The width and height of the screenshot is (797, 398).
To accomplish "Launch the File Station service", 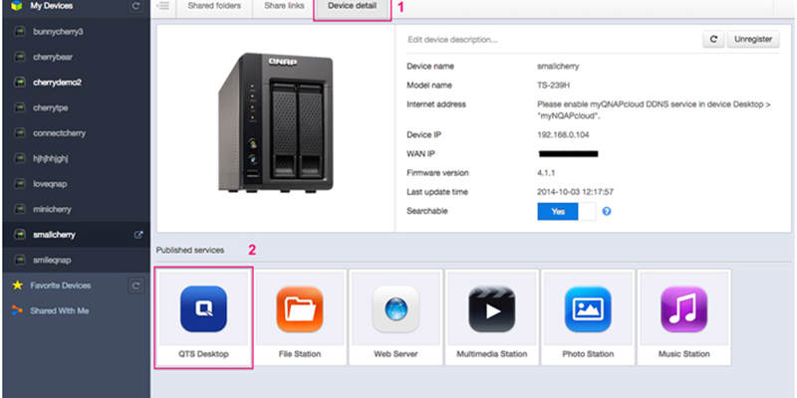I will [300, 308].
